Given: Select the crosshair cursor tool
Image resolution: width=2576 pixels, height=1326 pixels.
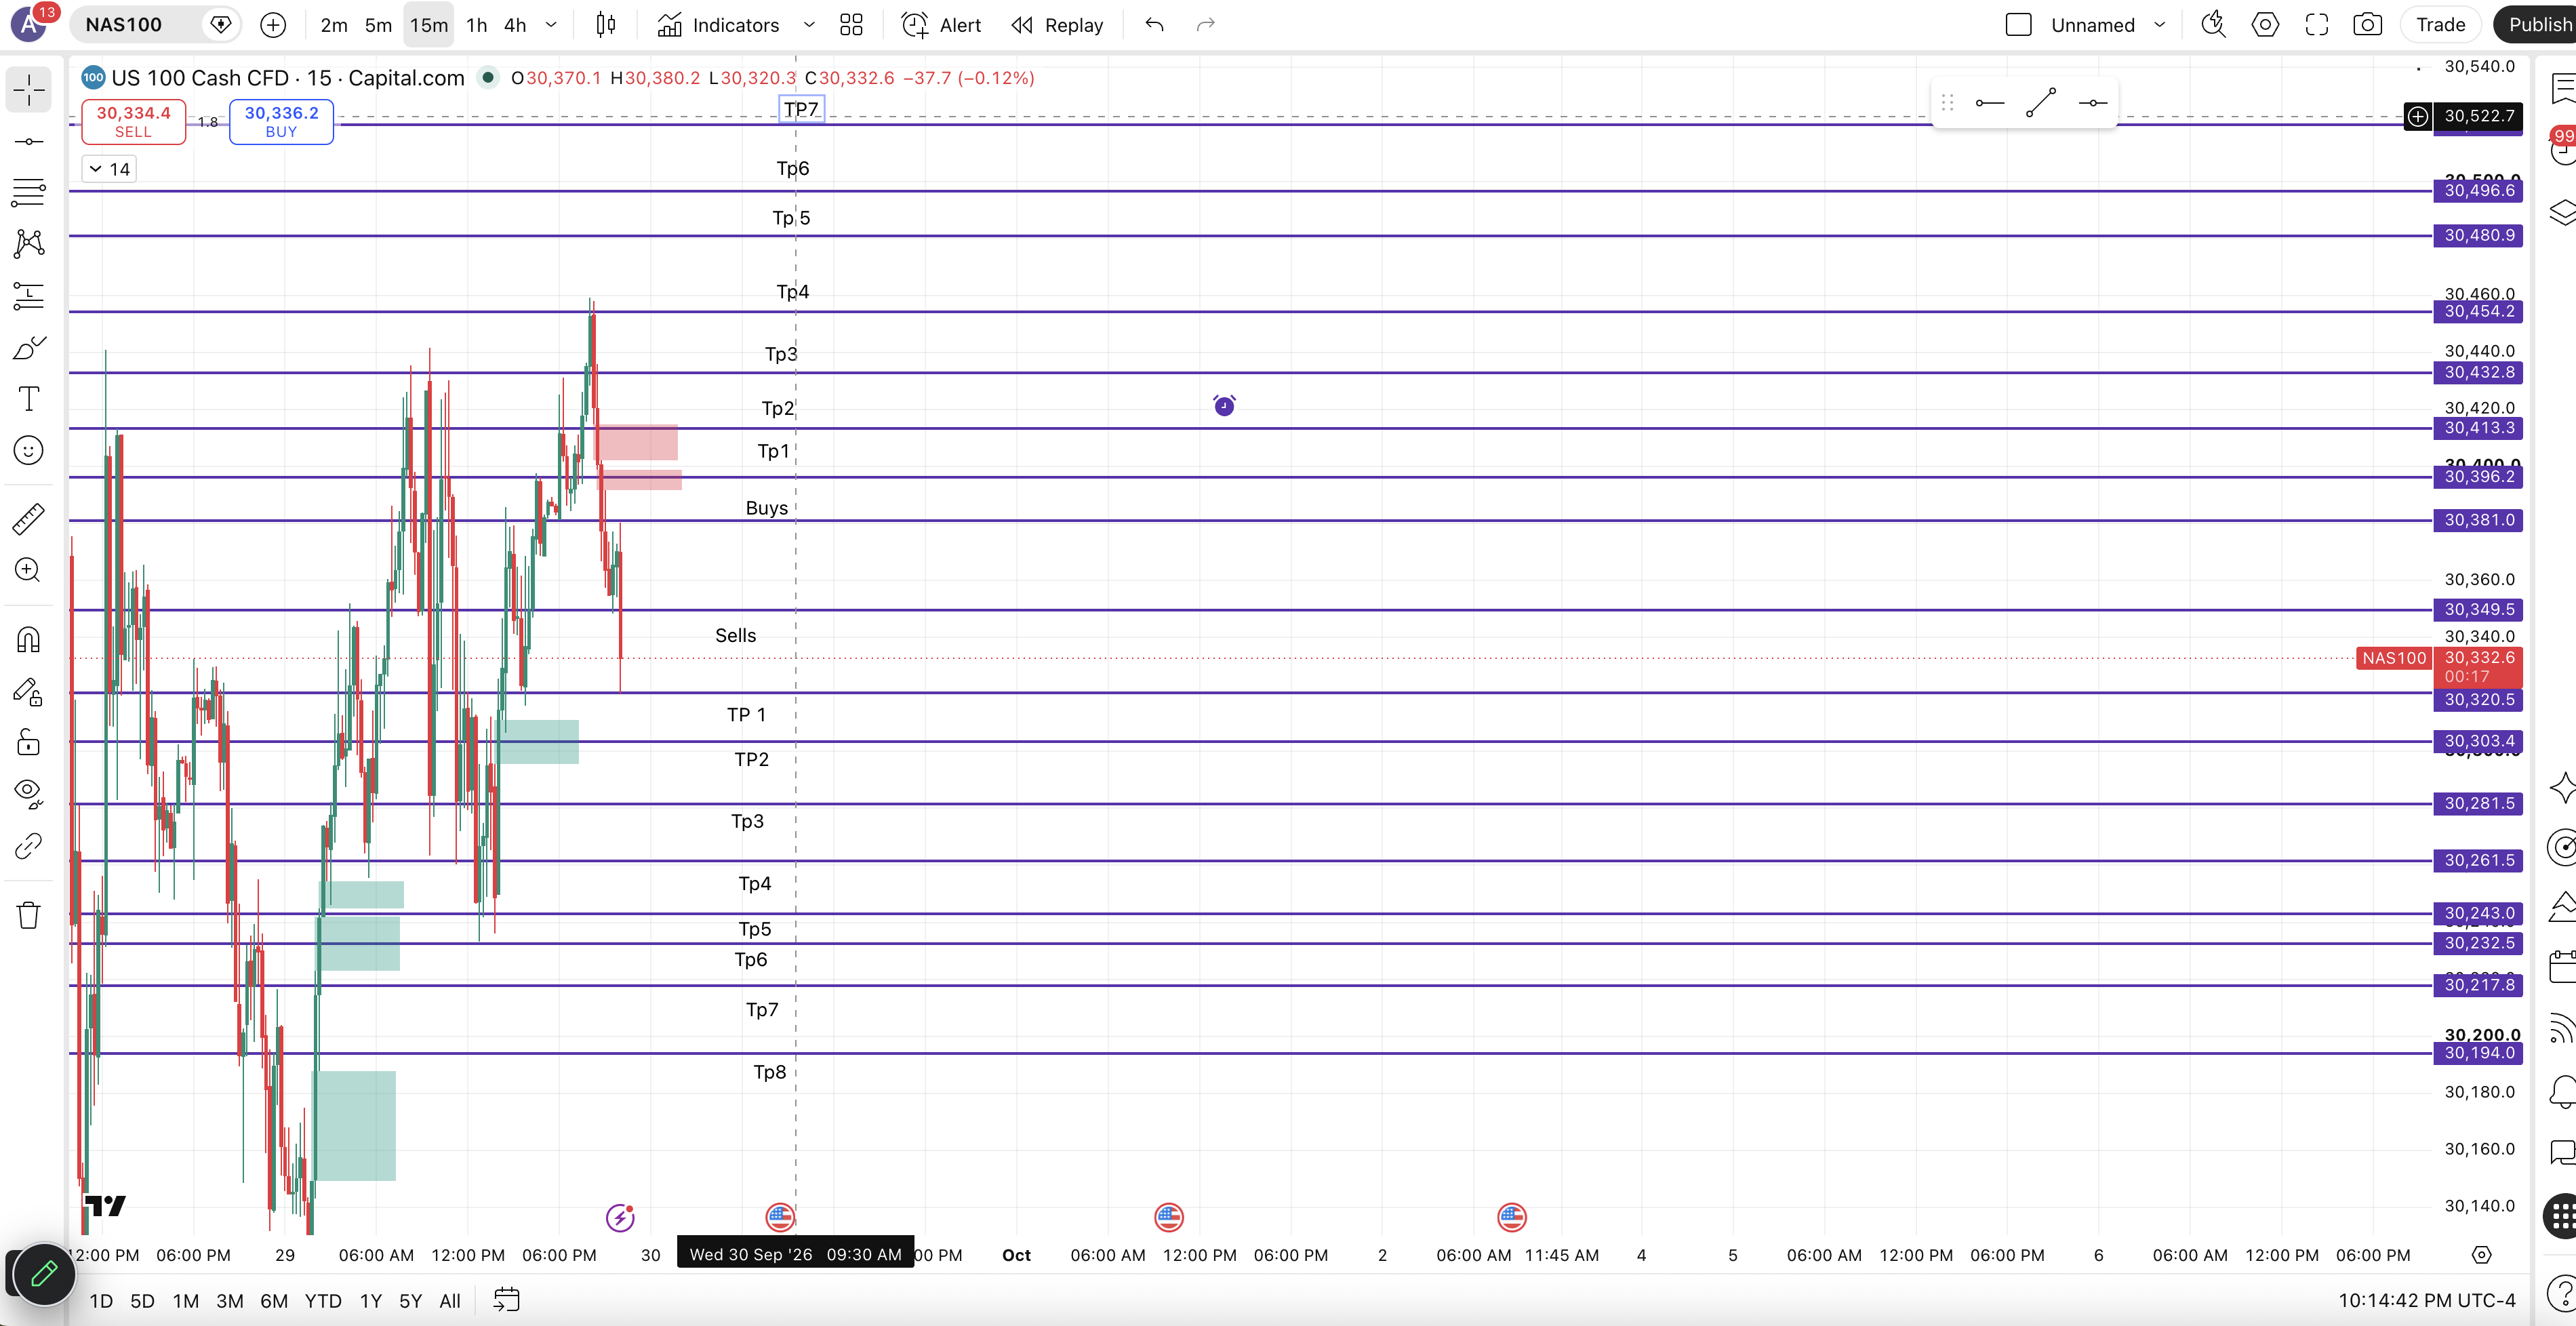Looking at the screenshot, I should (29, 90).
